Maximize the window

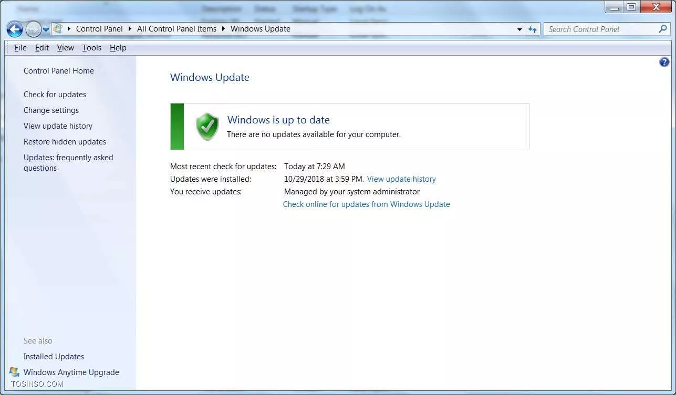tap(631, 7)
